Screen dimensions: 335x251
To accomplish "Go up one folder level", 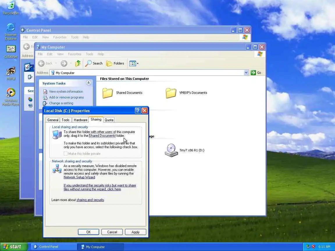I will point(78,63).
